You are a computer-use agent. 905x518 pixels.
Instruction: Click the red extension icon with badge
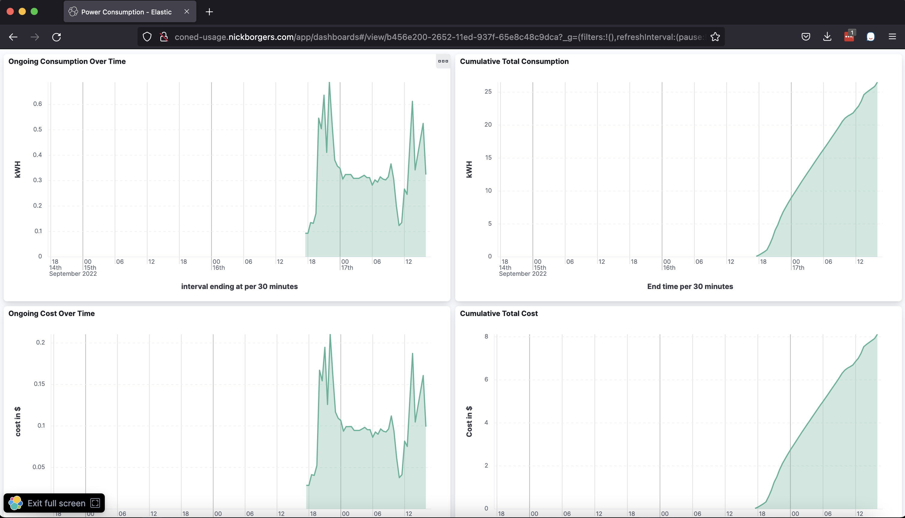849,37
